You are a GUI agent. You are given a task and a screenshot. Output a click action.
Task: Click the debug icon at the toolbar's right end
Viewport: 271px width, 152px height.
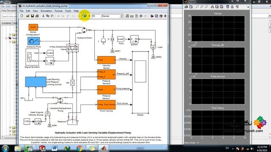click(x=165, y=16)
